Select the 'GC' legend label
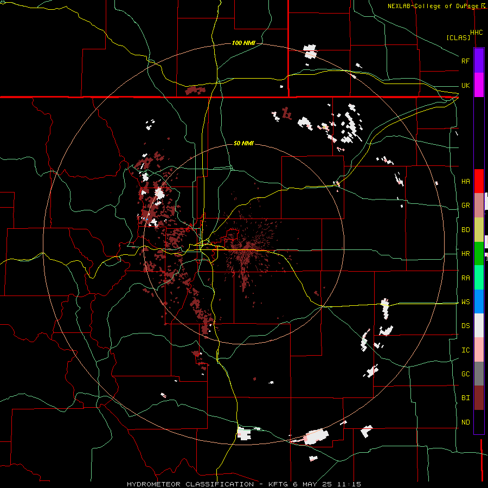 click(x=465, y=374)
